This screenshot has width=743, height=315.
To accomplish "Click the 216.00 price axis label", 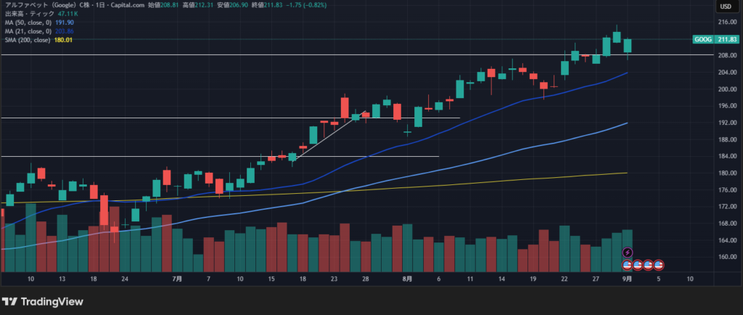I will pyautogui.click(x=726, y=22).
